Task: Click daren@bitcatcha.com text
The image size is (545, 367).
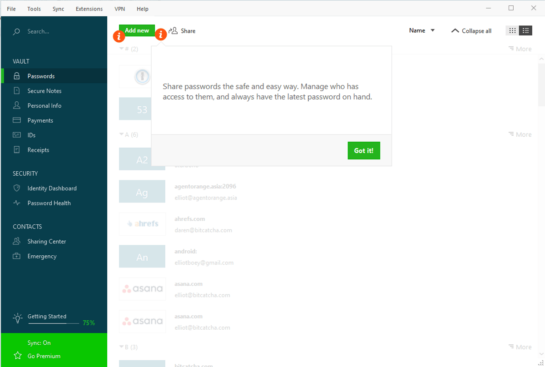Action: click(203, 230)
